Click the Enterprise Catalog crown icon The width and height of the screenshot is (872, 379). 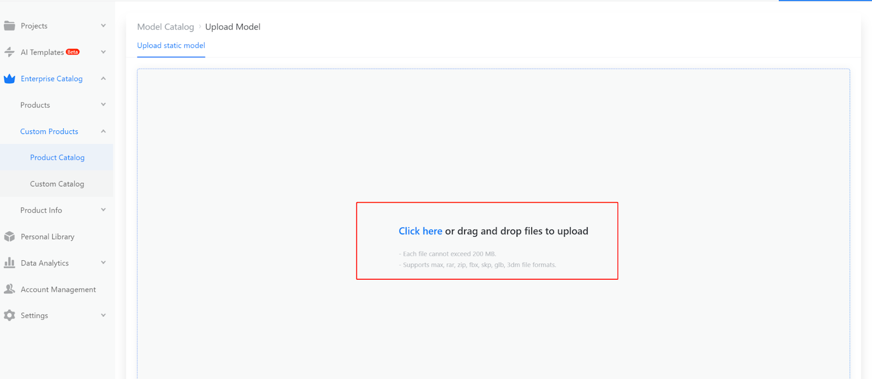point(9,79)
